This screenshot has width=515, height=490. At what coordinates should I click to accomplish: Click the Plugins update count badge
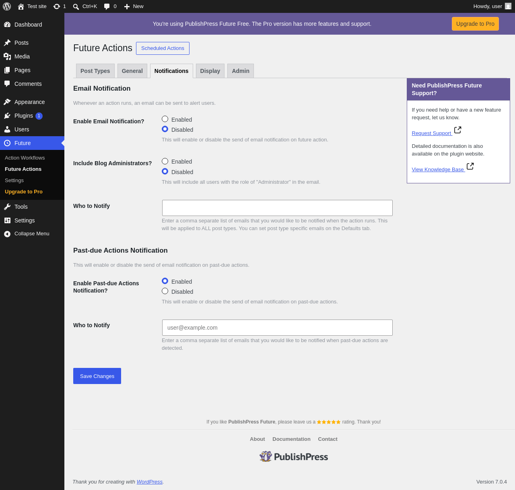[39, 116]
